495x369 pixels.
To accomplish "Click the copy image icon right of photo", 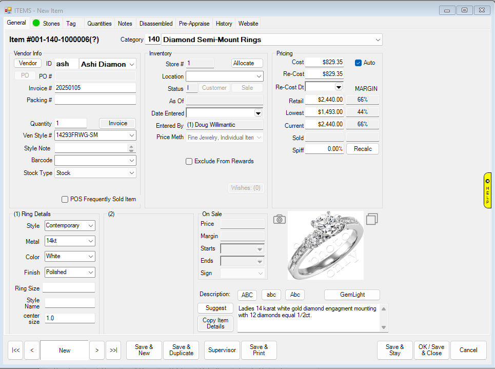I will (x=372, y=219).
